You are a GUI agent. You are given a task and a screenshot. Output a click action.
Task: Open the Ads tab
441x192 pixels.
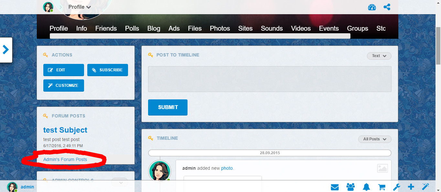tap(174, 28)
